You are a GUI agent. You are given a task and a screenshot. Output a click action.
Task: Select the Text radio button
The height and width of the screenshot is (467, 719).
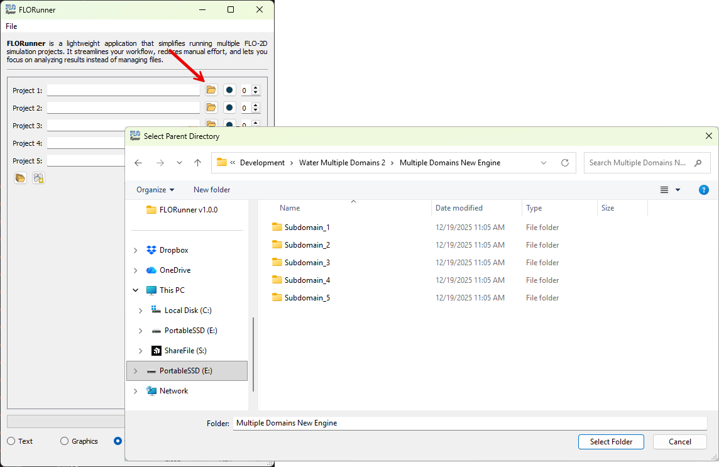pos(11,441)
